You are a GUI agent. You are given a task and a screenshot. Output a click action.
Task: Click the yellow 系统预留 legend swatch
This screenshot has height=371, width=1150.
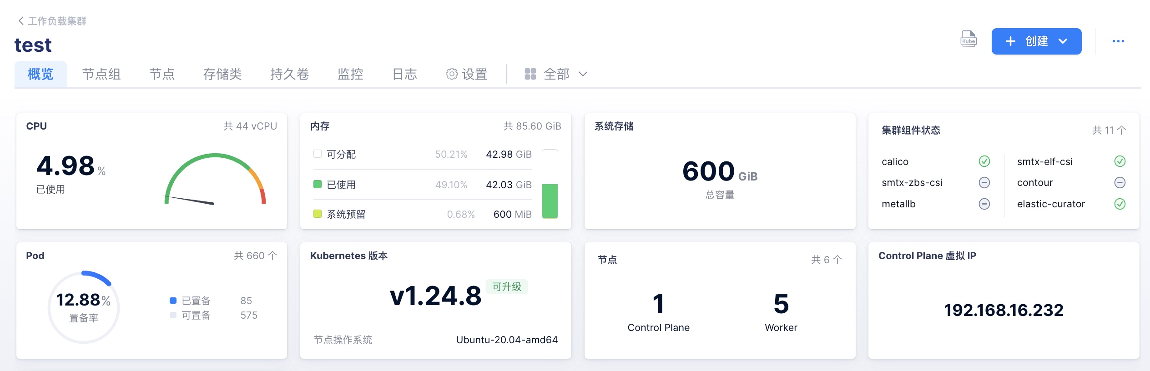pos(318,214)
